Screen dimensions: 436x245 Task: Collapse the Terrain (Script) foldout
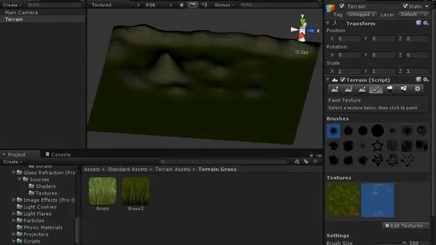click(x=328, y=80)
